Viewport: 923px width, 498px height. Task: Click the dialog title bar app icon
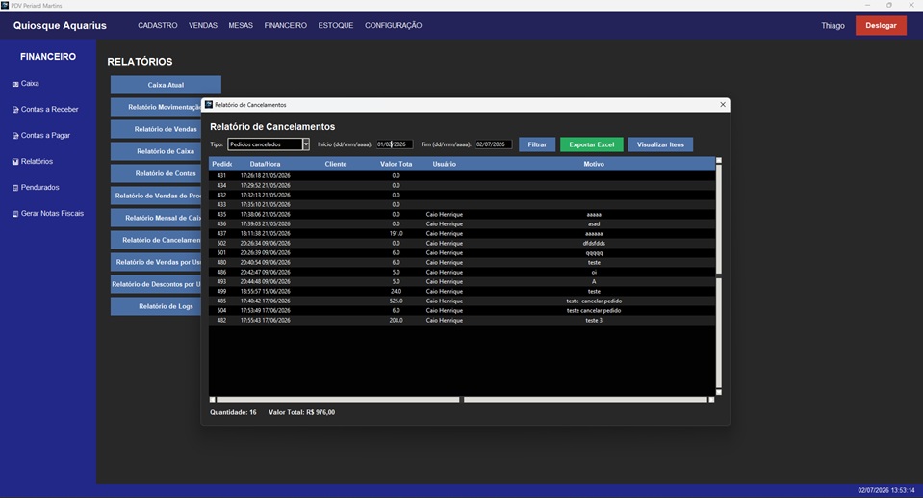pyautogui.click(x=209, y=104)
